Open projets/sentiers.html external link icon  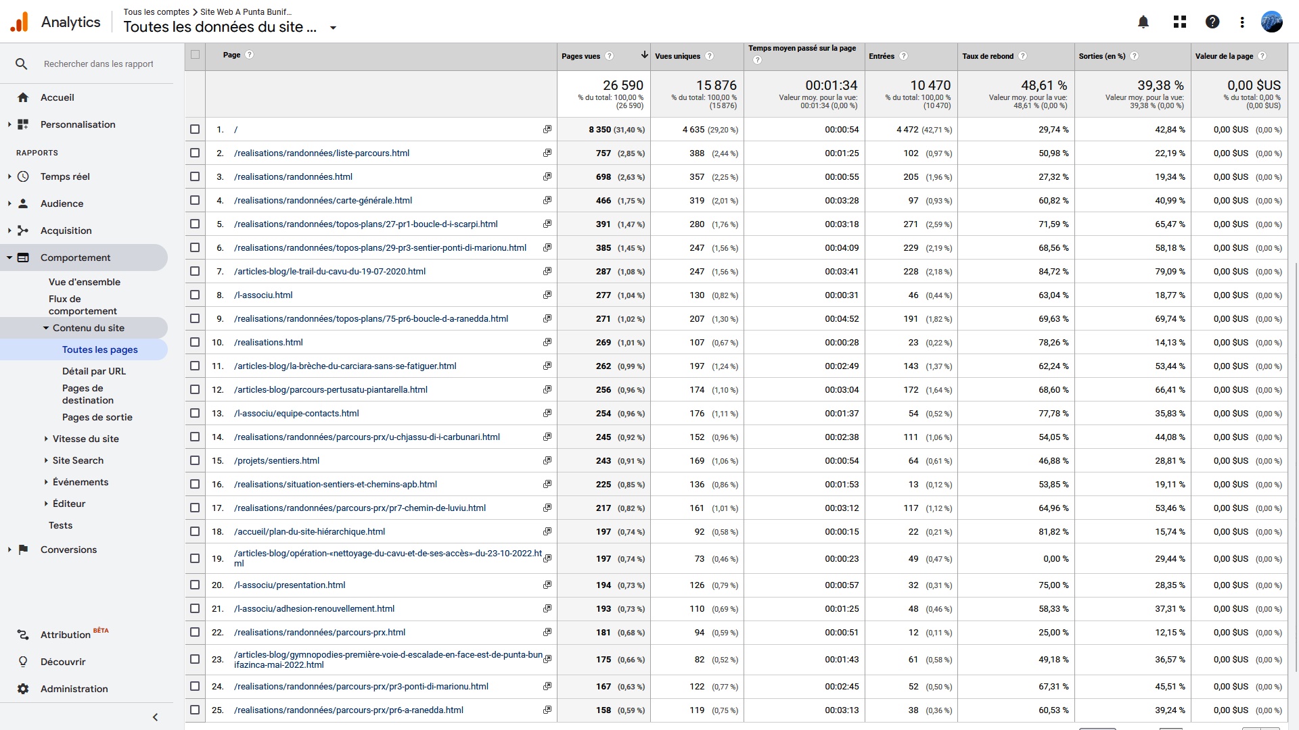(547, 460)
